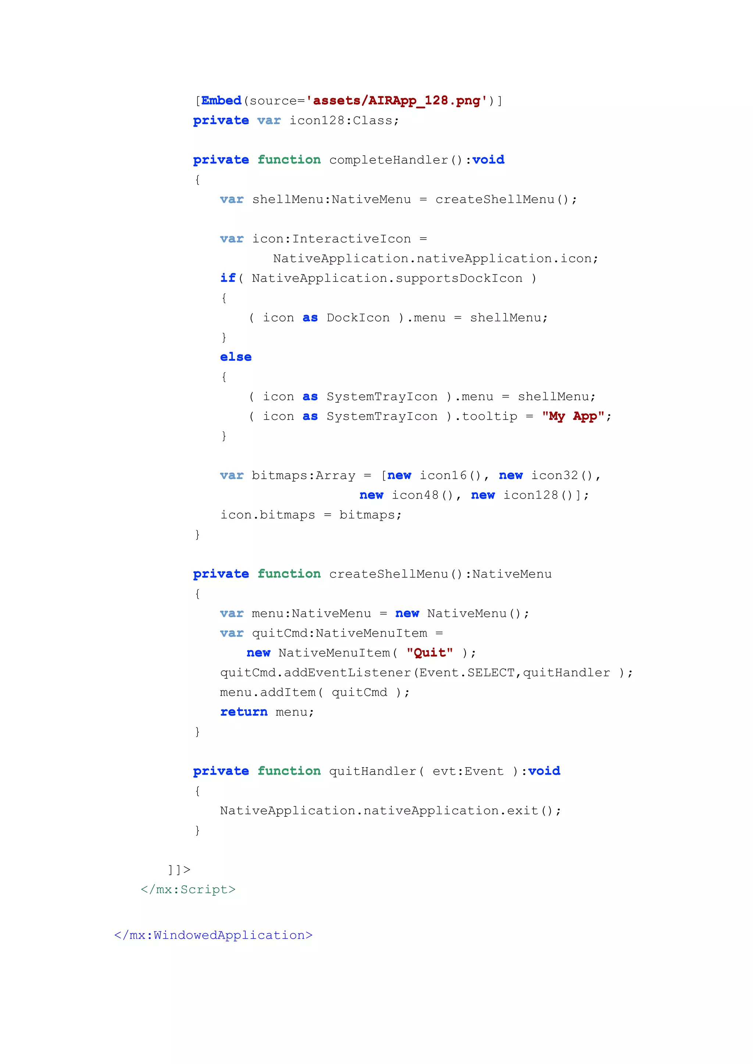Click 'menu.addItem( quitCmd );' line
The image size is (753, 1064).
315,692
